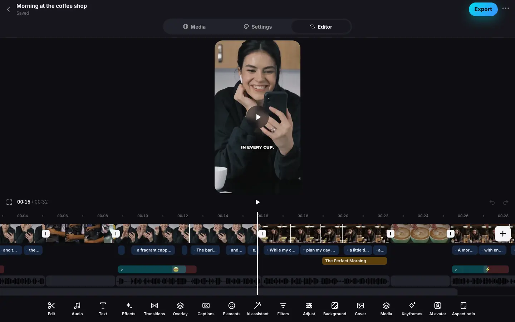Select the 'a fragrant capp...' caption clip
The width and height of the screenshot is (515, 322).
[153, 250]
